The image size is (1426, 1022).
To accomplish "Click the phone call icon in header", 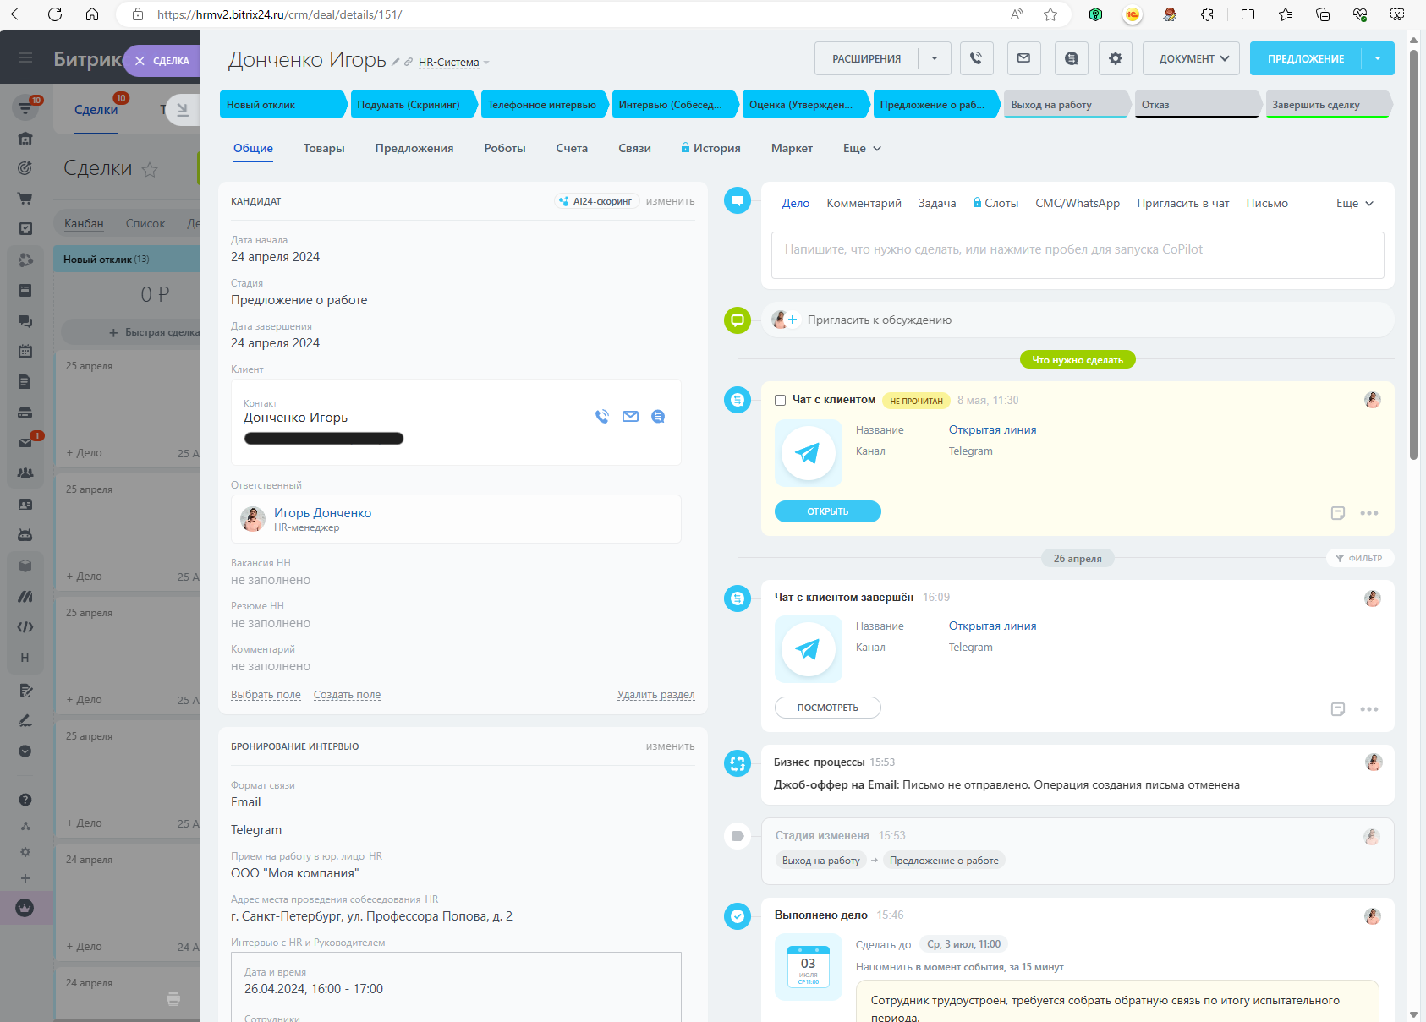I will (975, 58).
